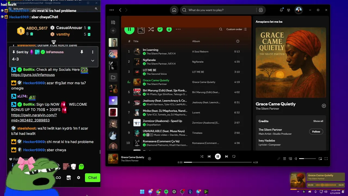
Task: Sort by the duration clock column header
Action: point(238,41)
